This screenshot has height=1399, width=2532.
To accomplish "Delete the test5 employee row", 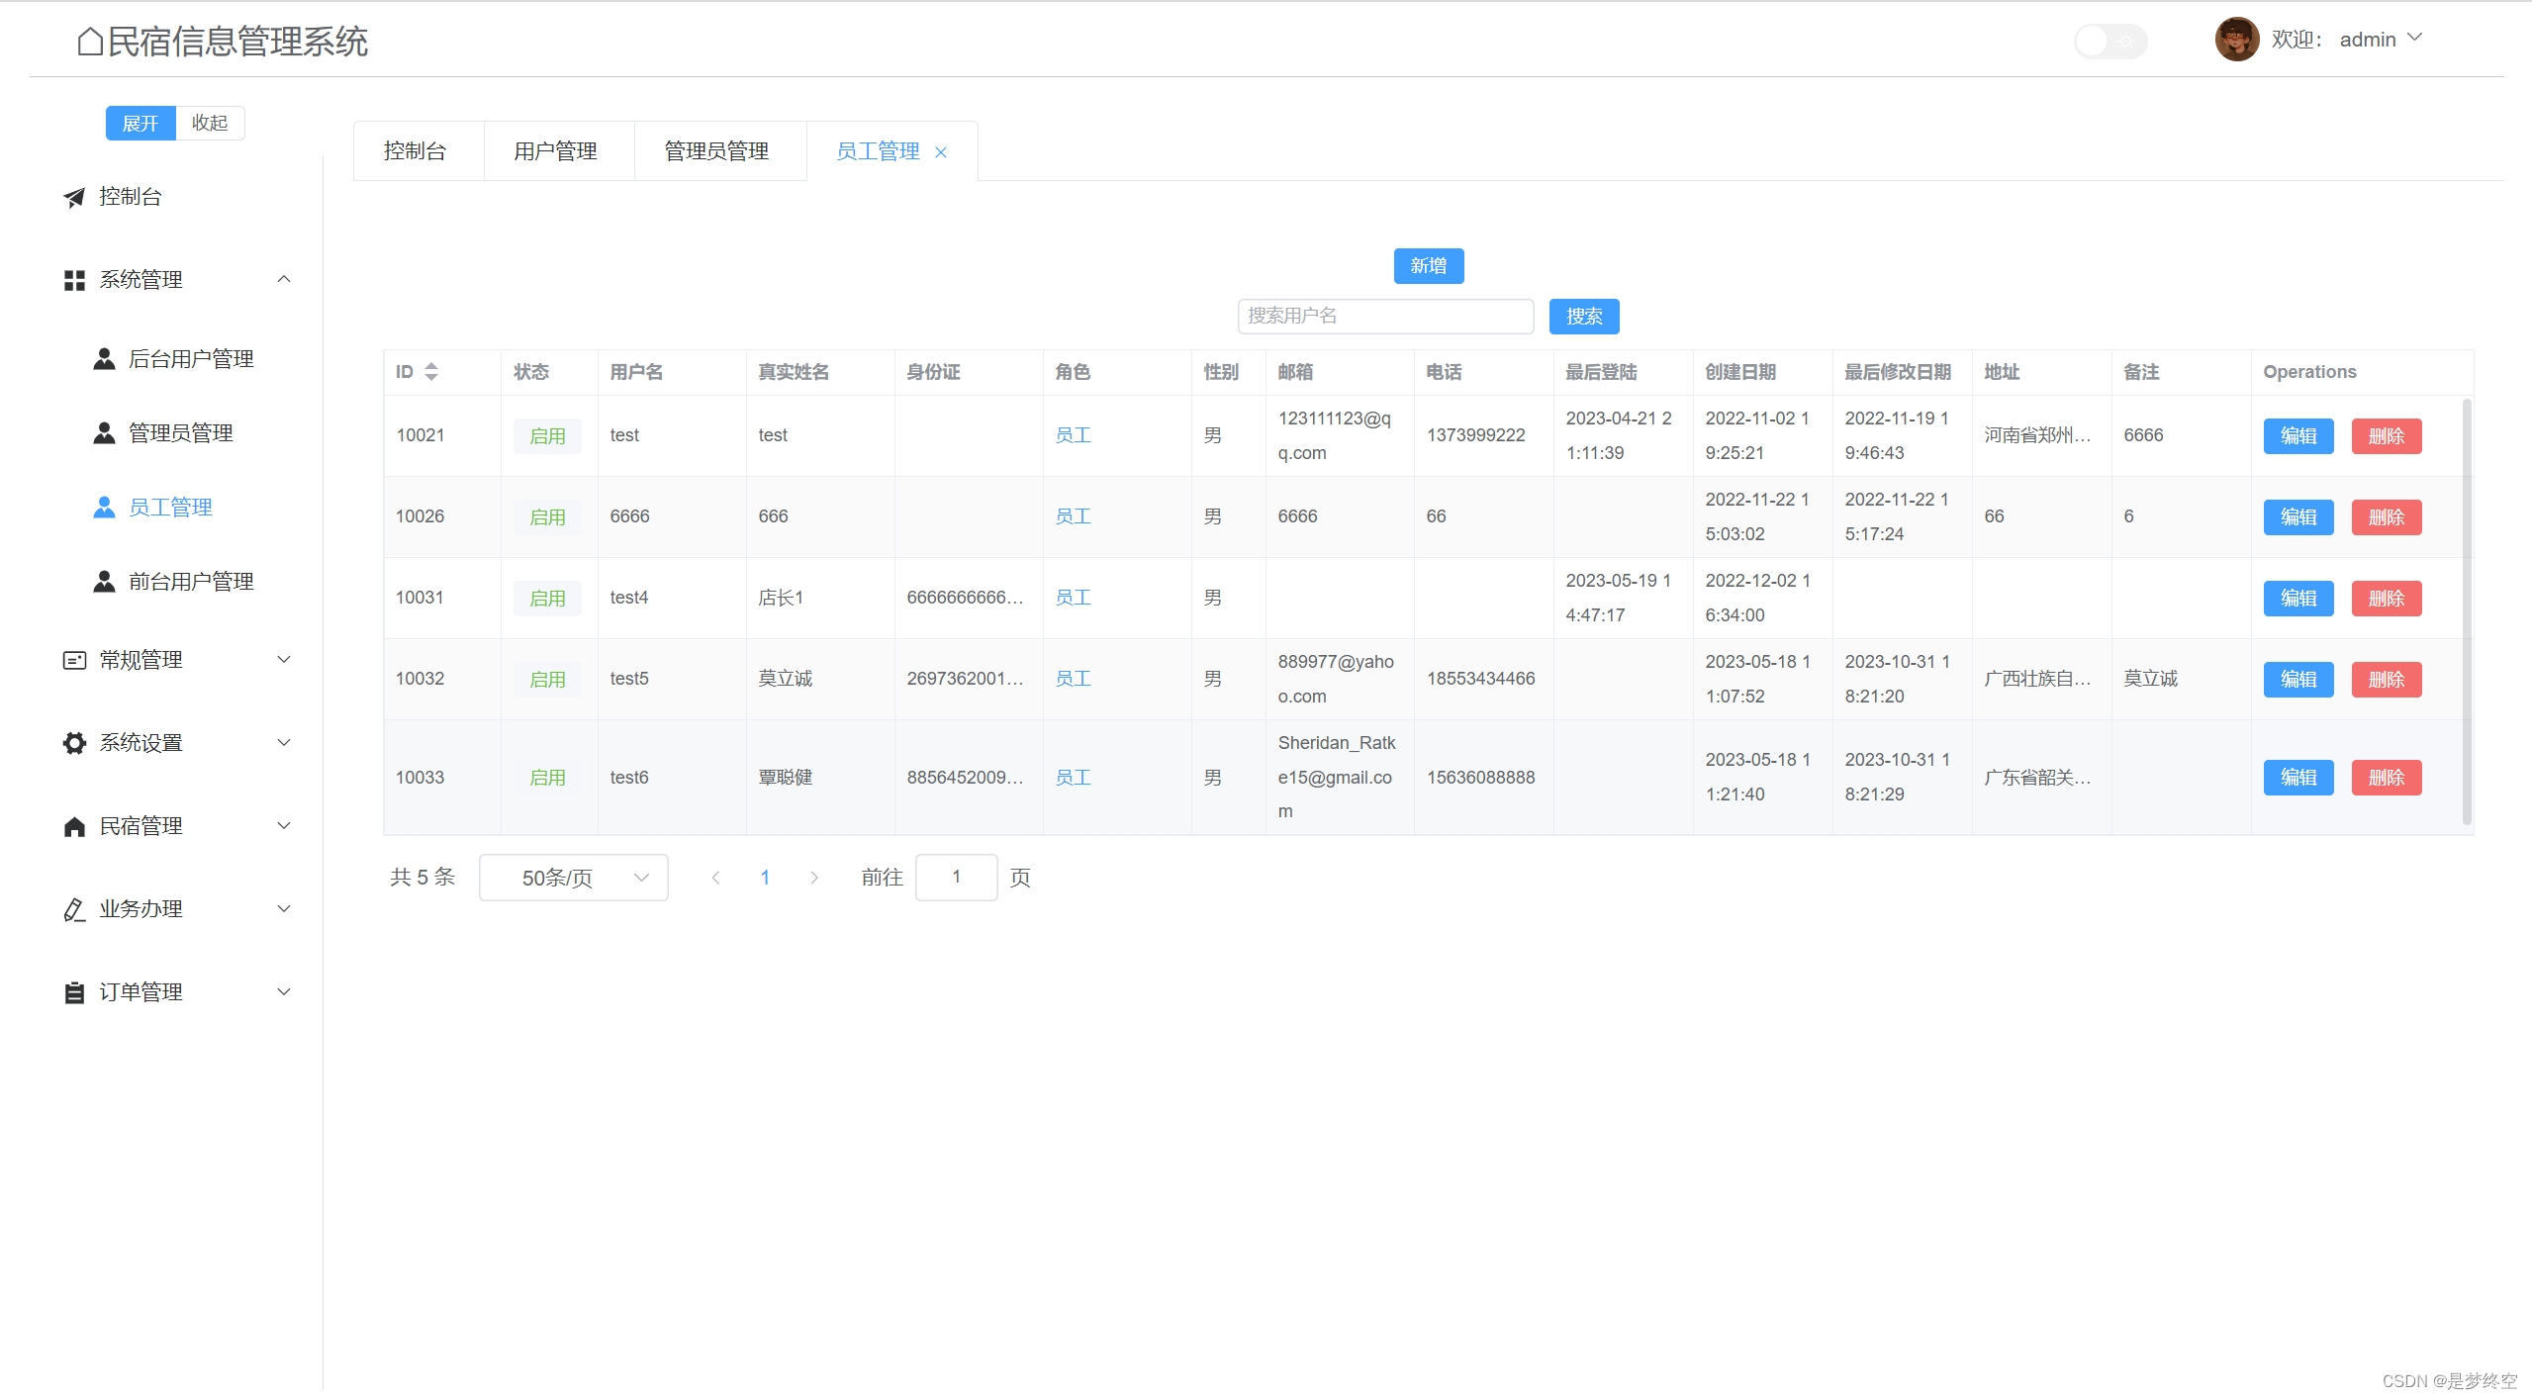I will coord(2387,680).
